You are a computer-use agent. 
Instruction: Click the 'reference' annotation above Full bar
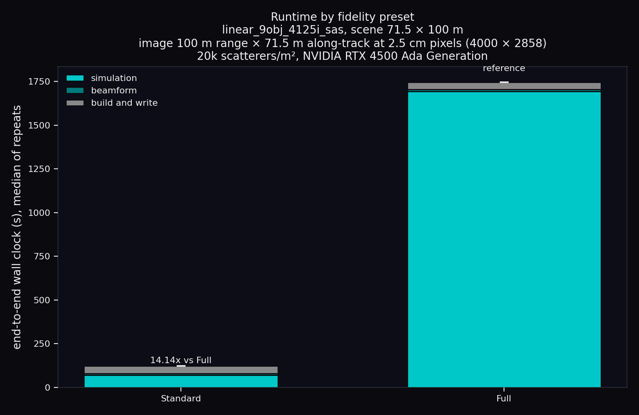click(x=504, y=68)
